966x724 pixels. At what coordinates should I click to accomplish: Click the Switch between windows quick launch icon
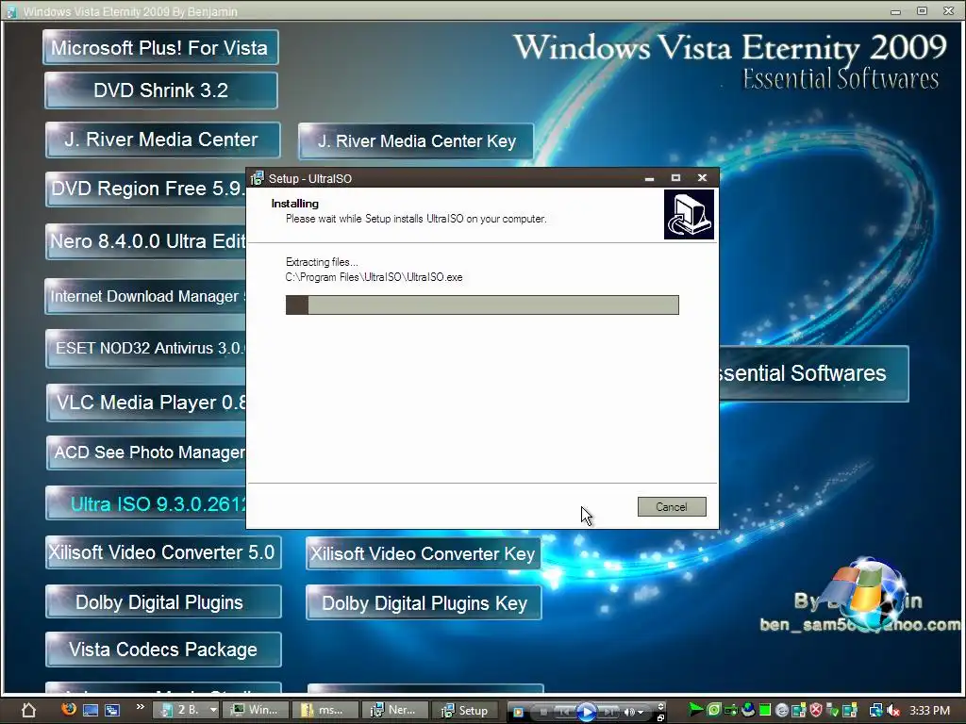(112, 710)
